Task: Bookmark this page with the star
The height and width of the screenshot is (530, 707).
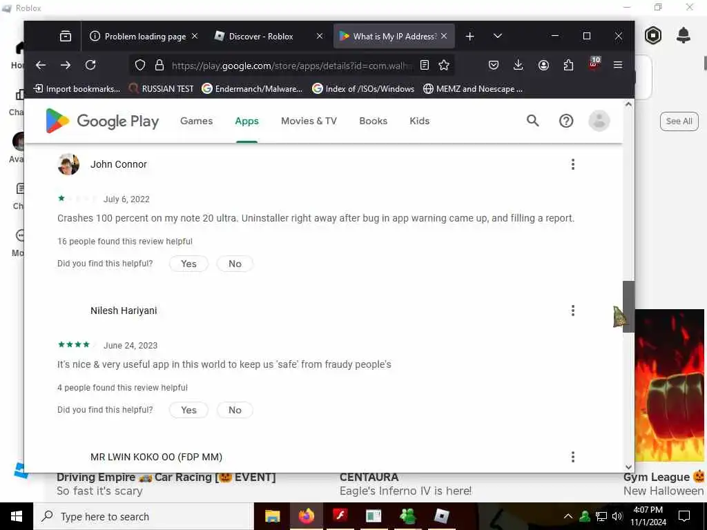Action: click(444, 66)
